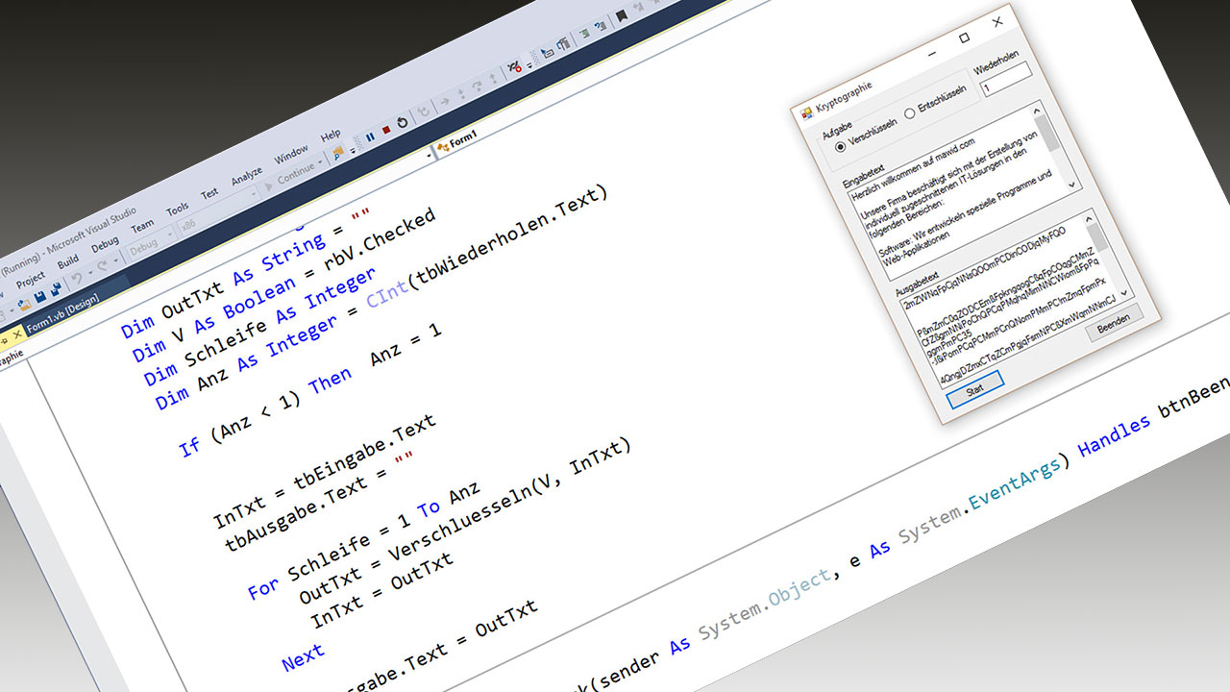Open the Undo history dropdown arrow
1230x692 pixels.
[91, 272]
